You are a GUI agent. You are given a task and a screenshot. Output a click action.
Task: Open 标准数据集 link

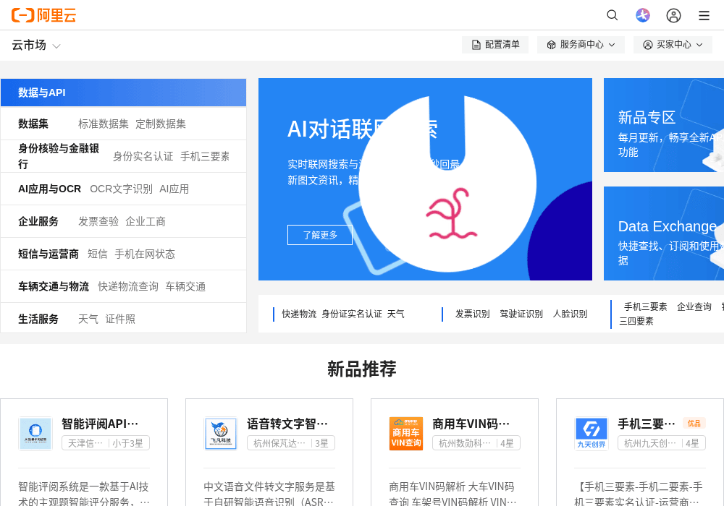(104, 124)
